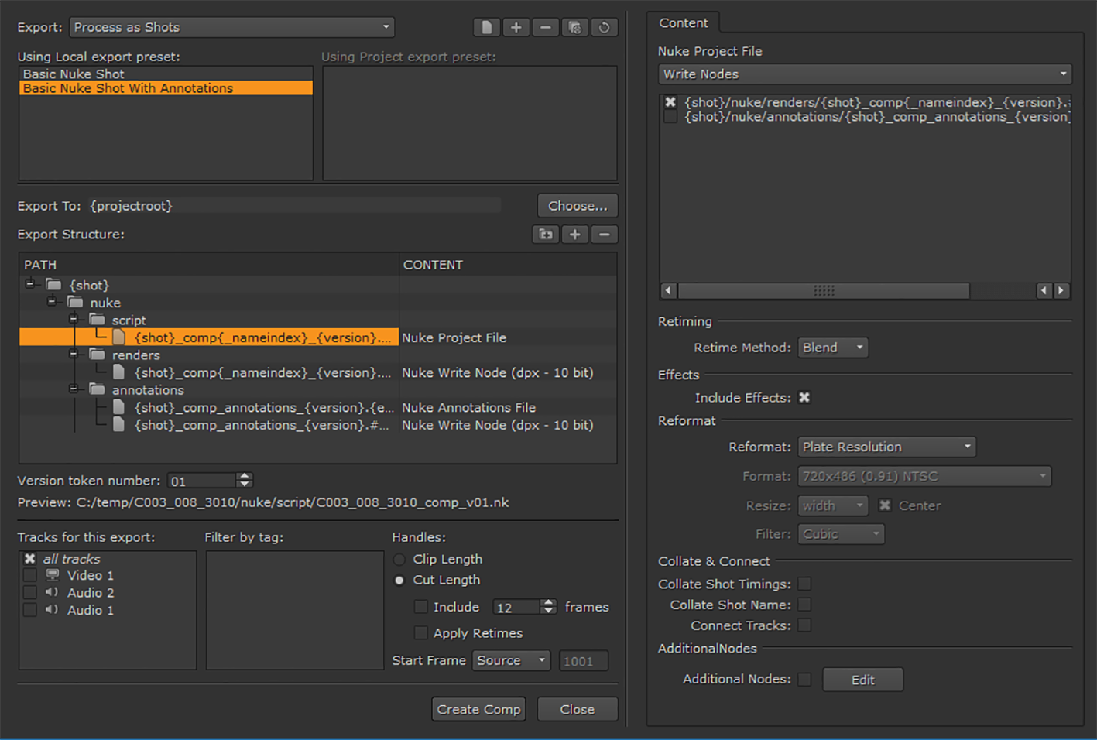Image resolution: width=1097 pixels, height=740 pixels.
Task: Add a preset with the top plus icon
Action: [516, 28]
